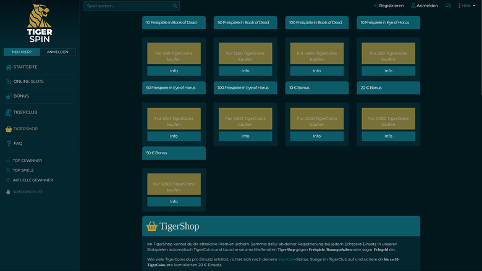Screen dimensions: 482x271
Task: Click the TigerShop basket sidebar icon
Action: [x=9, y=129]
